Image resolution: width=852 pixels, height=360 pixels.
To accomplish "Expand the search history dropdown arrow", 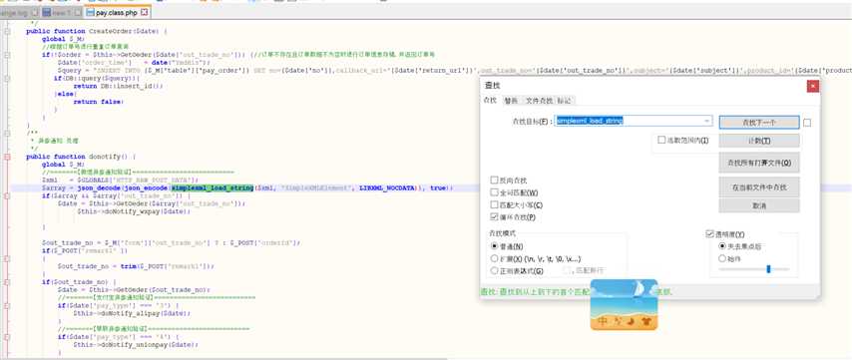I will pos(707,121).
